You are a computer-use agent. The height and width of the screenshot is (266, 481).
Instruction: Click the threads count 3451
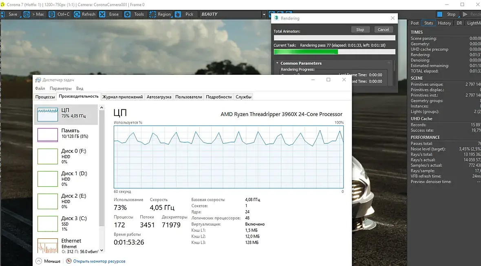[147, 225]
